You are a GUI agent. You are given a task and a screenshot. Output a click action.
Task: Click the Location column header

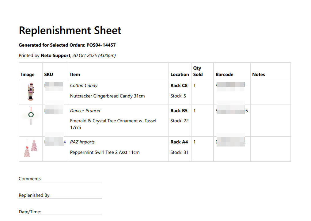(180, 74)
